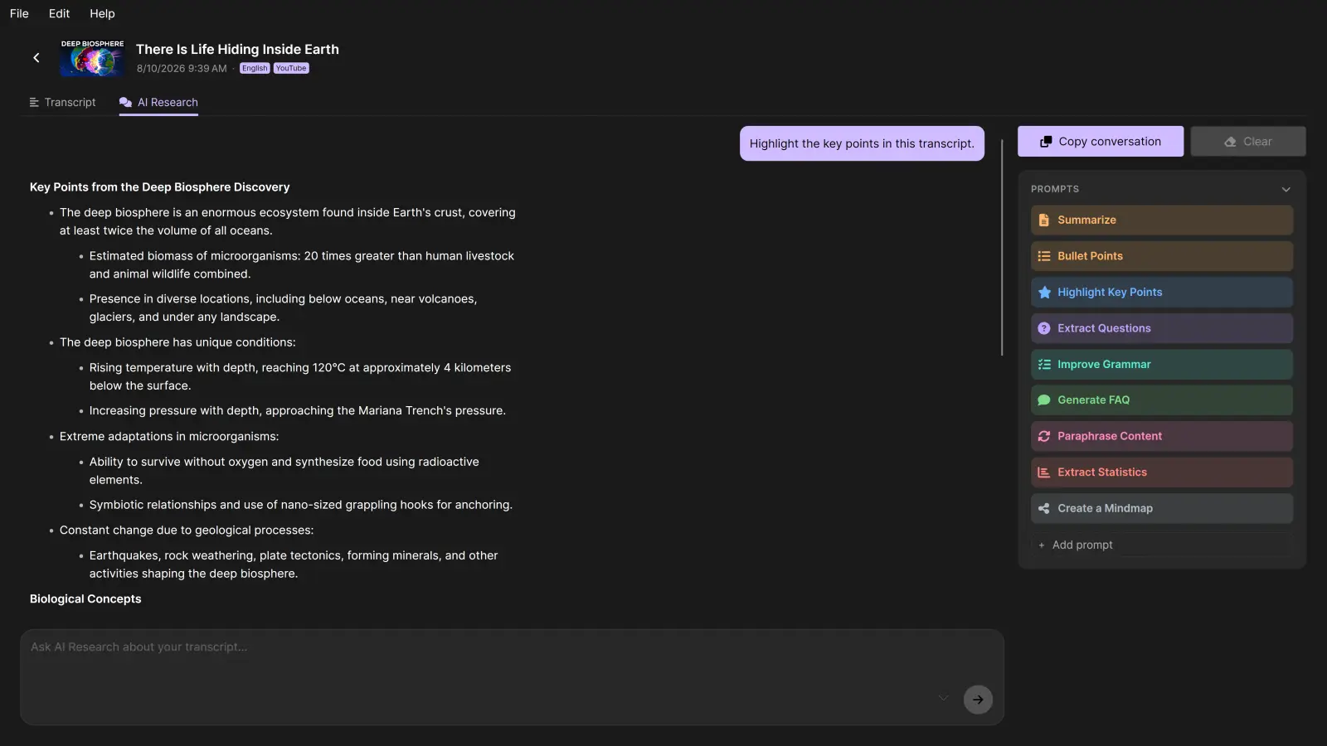Click the YouTube source tag
Screen dimensions: 1327x746
point(291,69)
